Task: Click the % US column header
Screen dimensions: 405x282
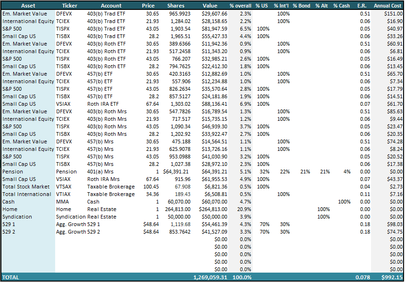Action: (262, 6)
